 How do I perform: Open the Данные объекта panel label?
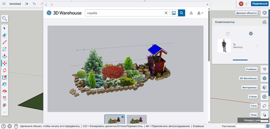click(x=246, y=13)
